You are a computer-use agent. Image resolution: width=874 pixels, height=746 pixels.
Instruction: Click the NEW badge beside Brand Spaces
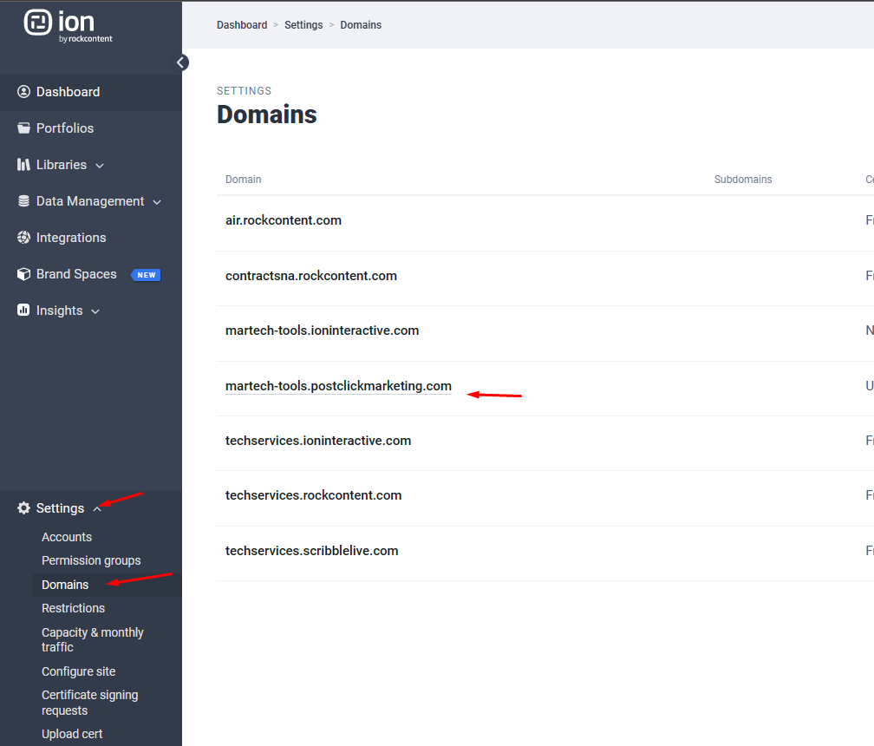click(146, 275)
